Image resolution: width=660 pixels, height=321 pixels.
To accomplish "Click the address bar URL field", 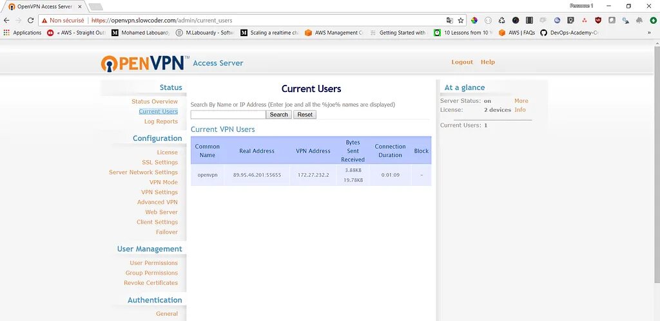I will pyautogui.click(x=253, y=20).
